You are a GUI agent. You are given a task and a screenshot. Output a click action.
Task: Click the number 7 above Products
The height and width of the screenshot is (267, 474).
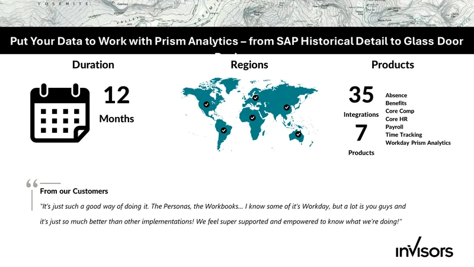(x=361, y=133)
